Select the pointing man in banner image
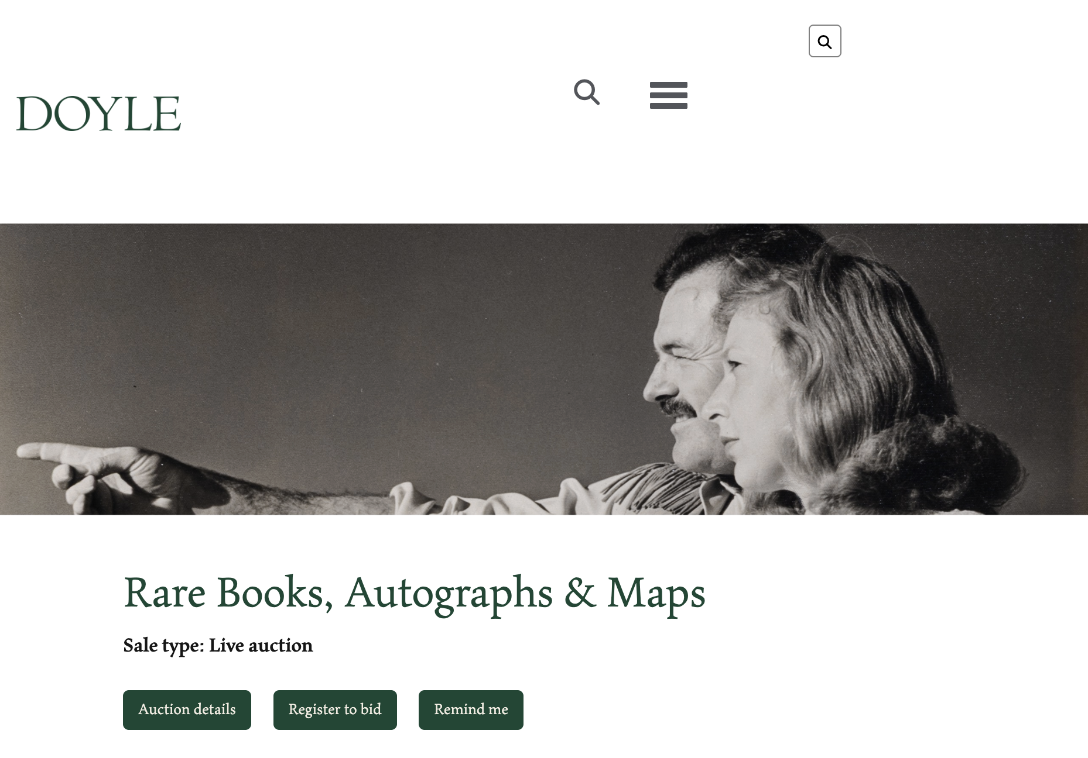The width and height of the screenshot is (1088, 758). click(x=682, y=351)
